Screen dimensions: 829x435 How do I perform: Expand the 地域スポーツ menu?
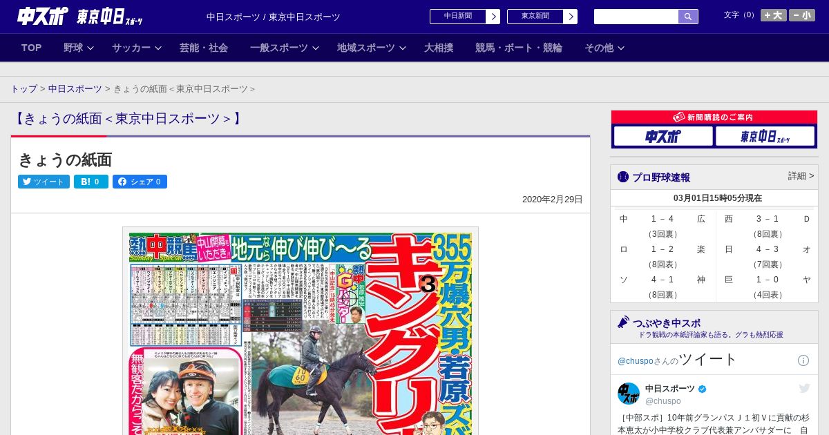pyautogui.click(x=371, y=48)
